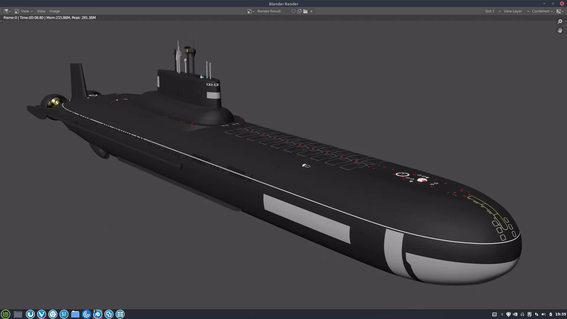
Task: Click the zoom magnifier gizmo
Action: [x=560, y=22]
